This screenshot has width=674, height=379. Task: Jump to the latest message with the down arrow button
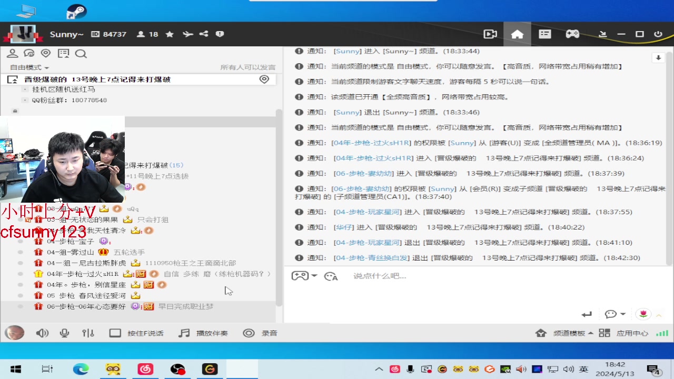[658, 58]
